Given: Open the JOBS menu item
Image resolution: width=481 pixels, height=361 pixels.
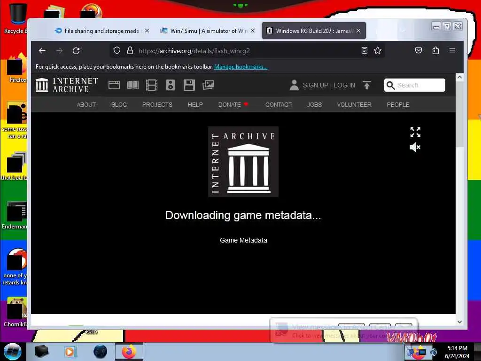Looking at the screenshot, I should coord(314,105).
